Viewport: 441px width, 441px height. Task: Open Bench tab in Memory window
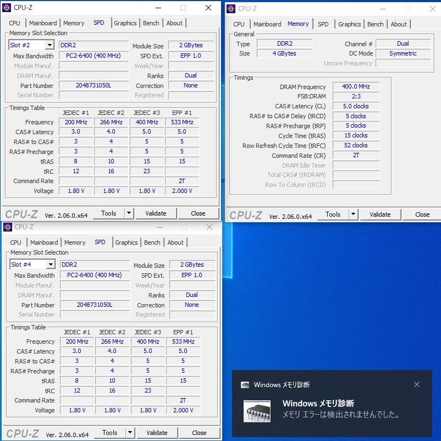pyautogui.click(x=376, y=24)
